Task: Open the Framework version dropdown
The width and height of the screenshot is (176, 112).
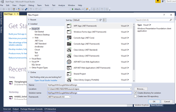Action: (59, 97)
